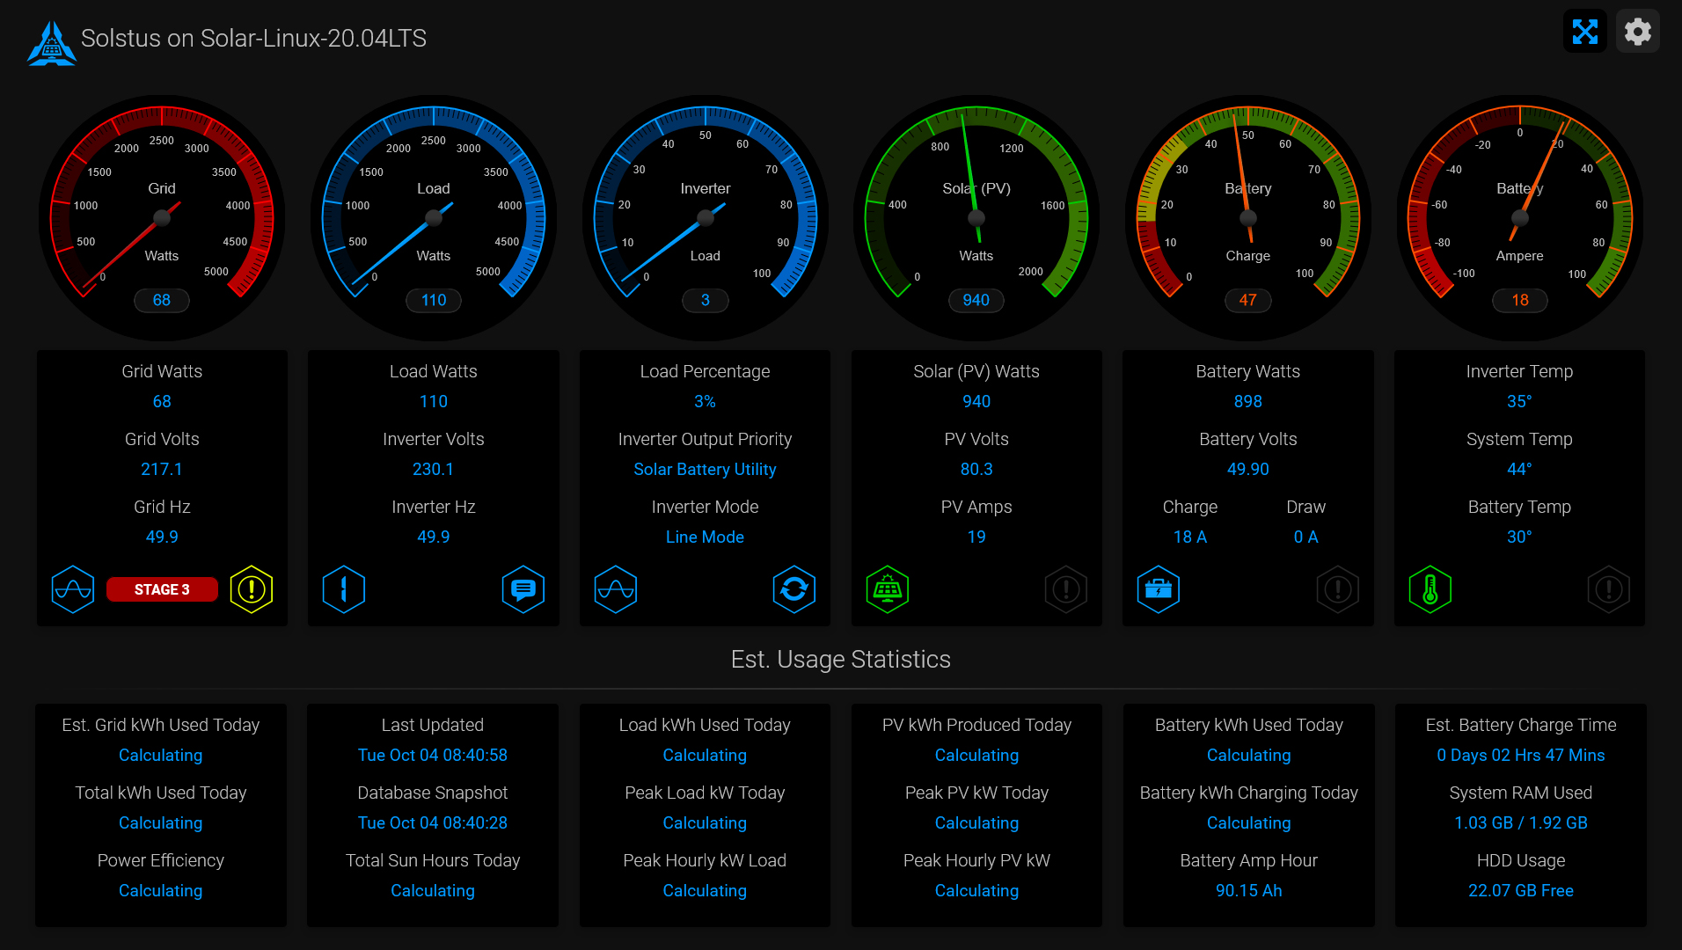Click the sine wave icon on Grid panel
Screen dimensions: 1682x950
[73, 589]
